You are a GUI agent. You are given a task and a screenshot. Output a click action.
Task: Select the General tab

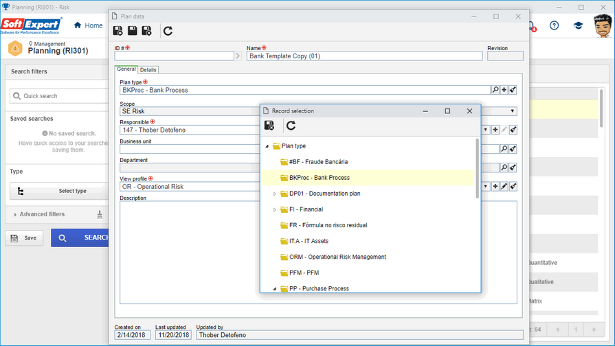tap(126, 69)
